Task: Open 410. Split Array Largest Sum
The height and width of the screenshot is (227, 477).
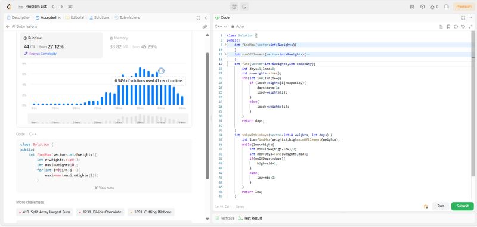Action: (x=45, y=212)
